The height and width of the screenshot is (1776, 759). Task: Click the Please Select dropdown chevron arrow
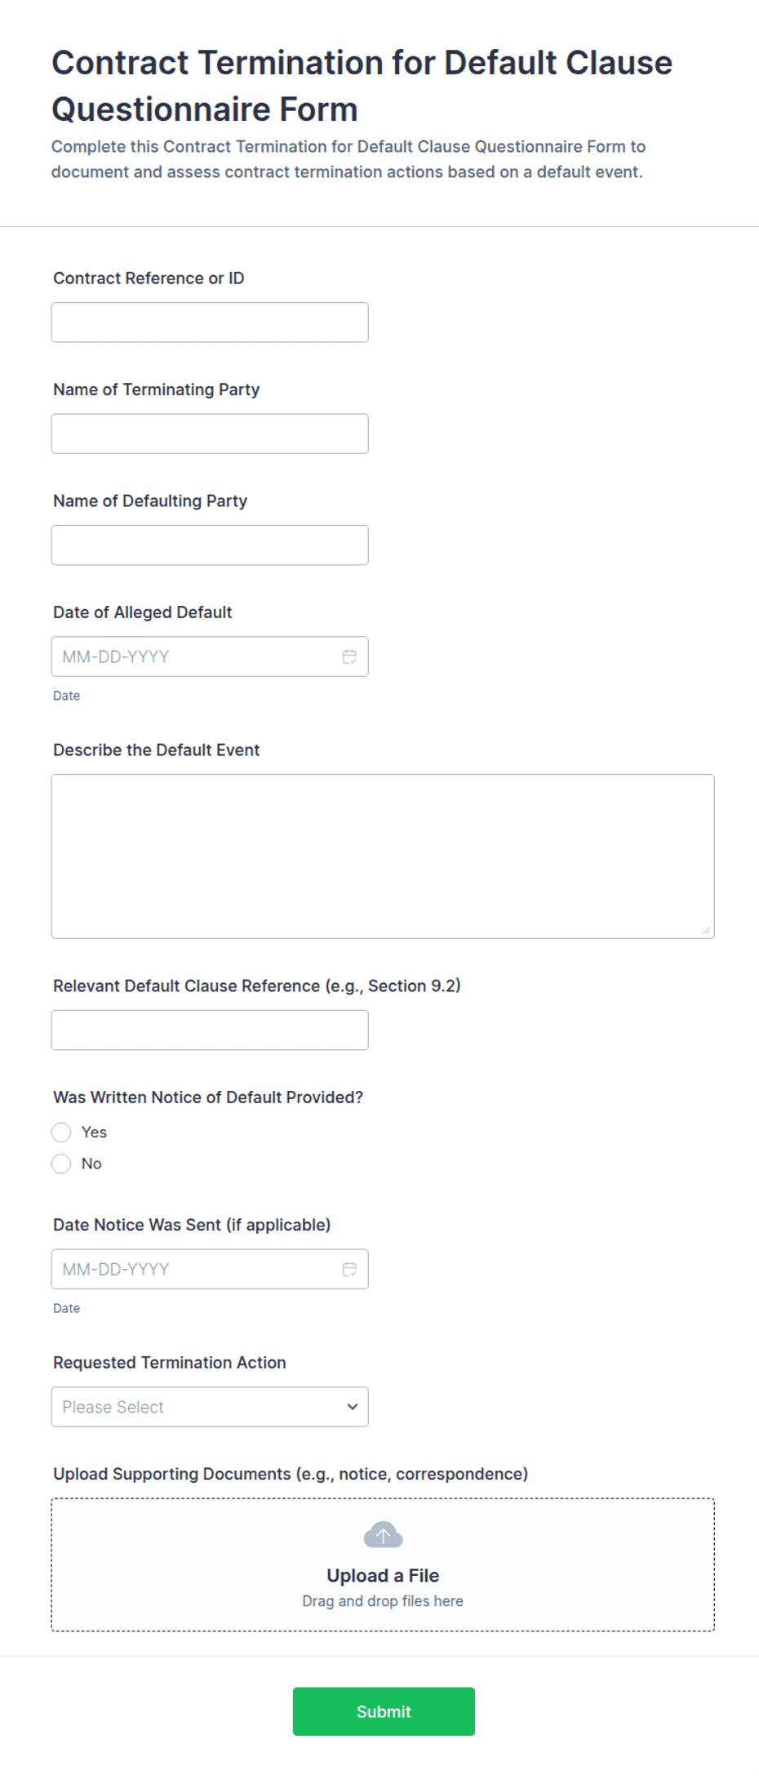coord(353,1407)
